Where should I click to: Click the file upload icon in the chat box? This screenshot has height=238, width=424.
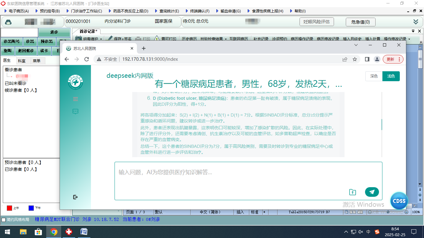pos(353,192)
